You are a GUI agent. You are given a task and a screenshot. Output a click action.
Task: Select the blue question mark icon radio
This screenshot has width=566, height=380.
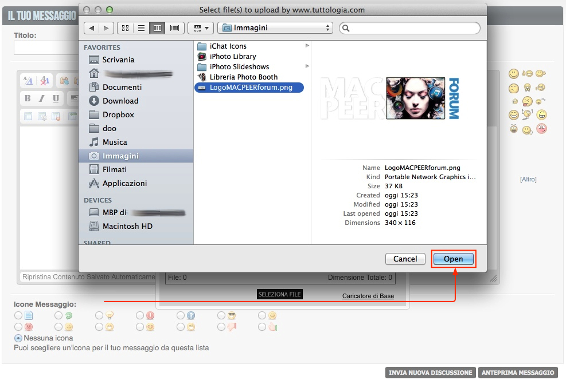pyautogui.click(x=181, y=315)
